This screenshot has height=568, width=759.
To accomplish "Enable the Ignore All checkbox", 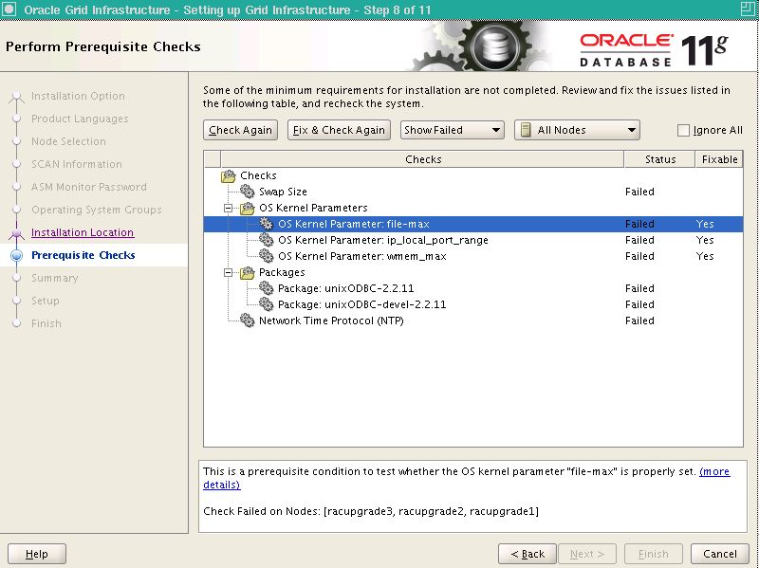I will (684, 131).
